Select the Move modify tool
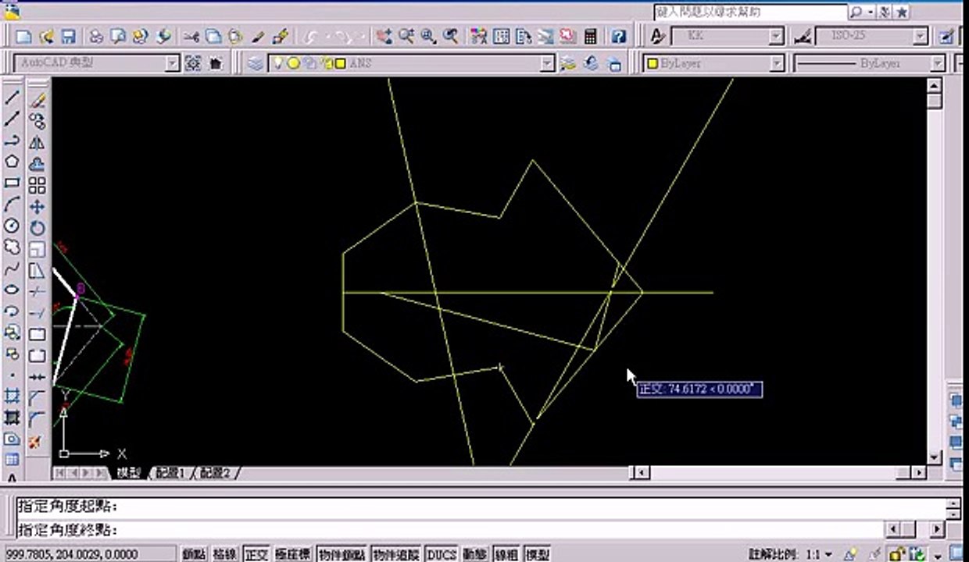This screenshot has height=562, width=969. (x=37, y=207)
